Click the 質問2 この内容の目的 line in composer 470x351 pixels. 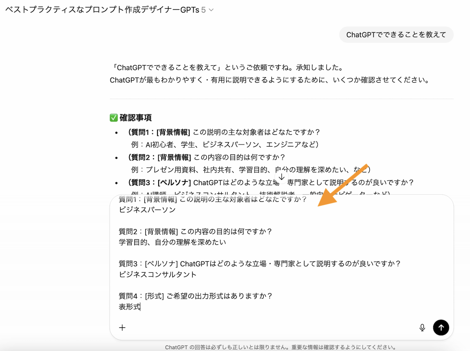coord(195,232)
